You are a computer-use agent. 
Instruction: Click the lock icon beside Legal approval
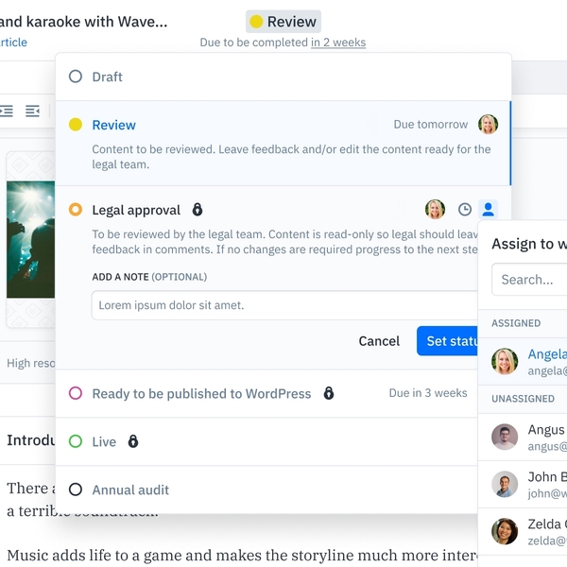tap(198, 209)
